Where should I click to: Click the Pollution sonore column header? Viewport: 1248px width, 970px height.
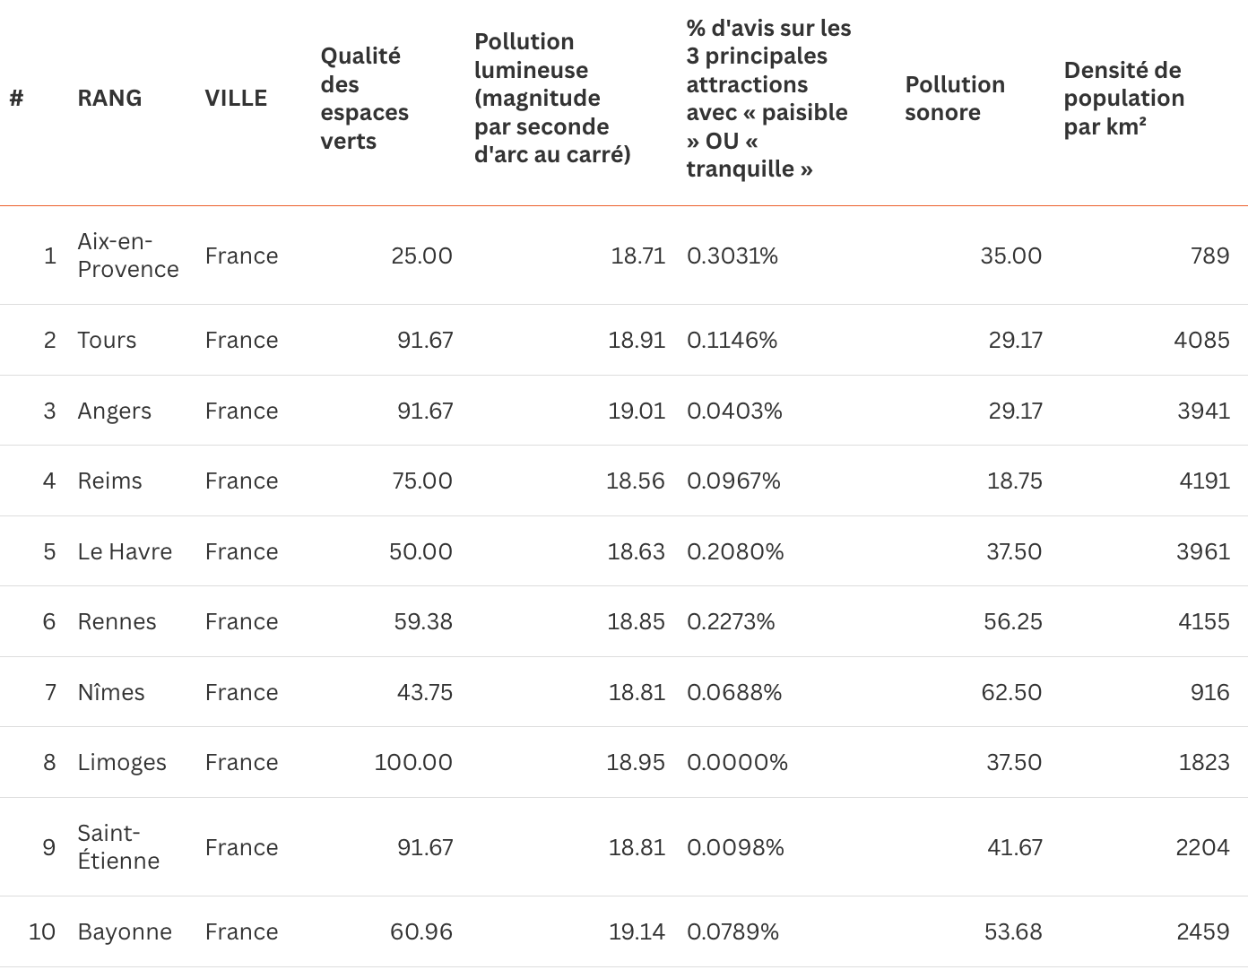pos(955,98)
